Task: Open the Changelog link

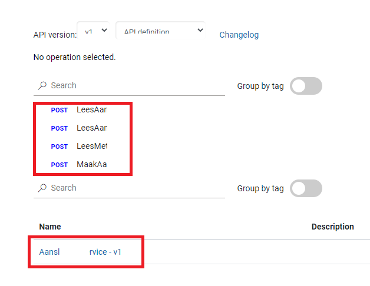Action: [x=239, y=35]
